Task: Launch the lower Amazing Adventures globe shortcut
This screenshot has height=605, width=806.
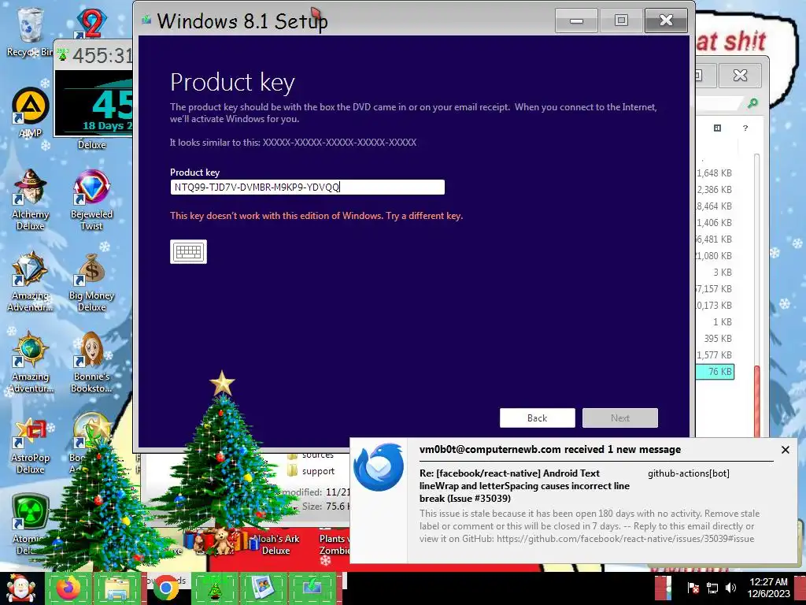Action: pyautogui.click(x=31, y=362)
